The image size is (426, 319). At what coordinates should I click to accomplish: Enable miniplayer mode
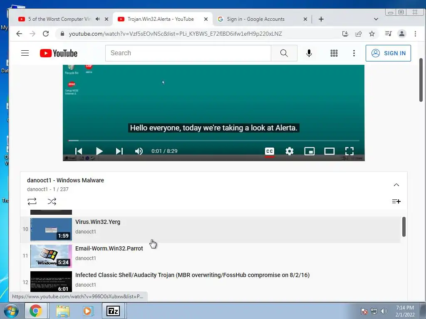310,151
